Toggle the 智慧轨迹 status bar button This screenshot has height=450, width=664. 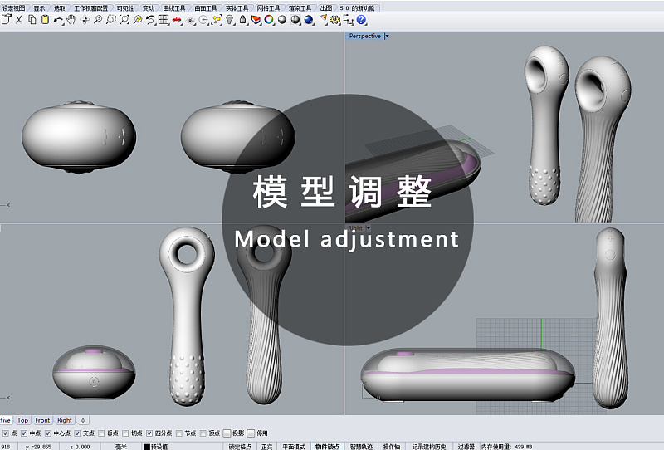pos(361,446)
